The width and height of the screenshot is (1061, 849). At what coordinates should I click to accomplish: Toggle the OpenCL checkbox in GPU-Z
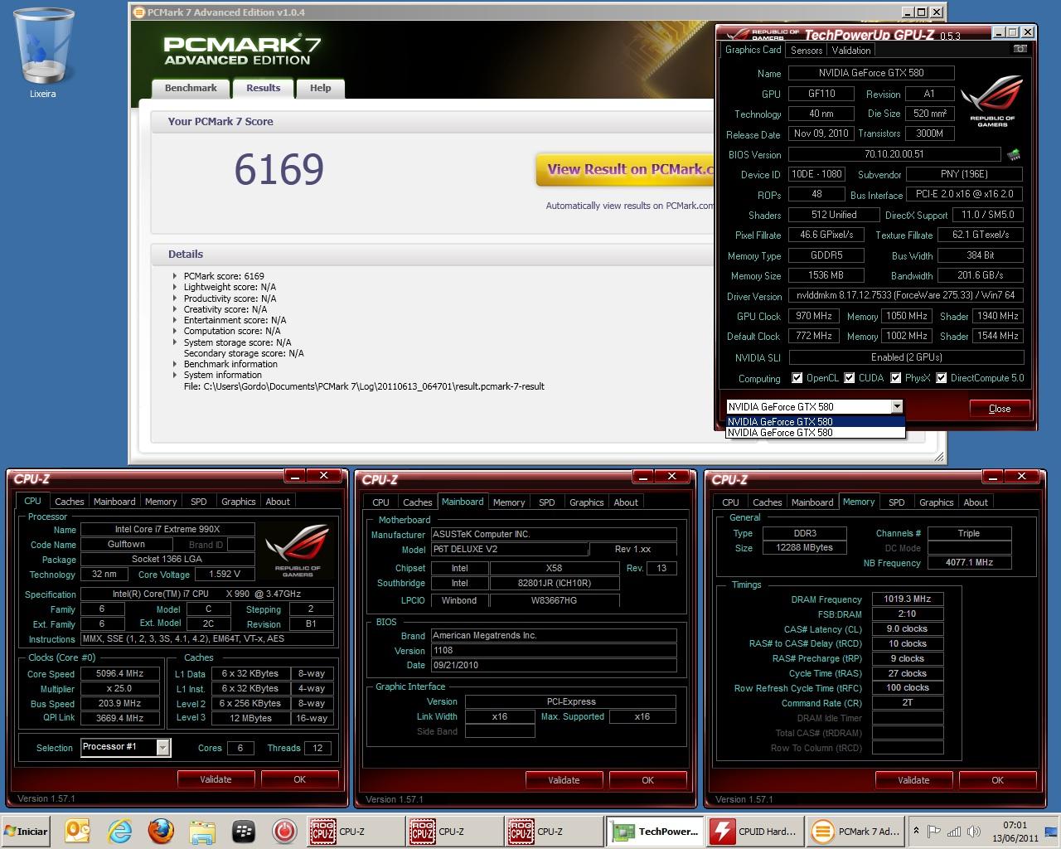[x=797, y=378]
